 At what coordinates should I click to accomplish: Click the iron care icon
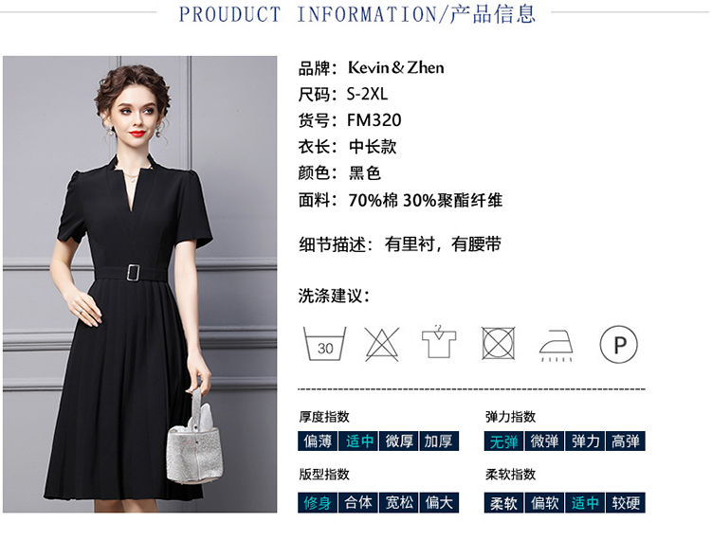556,346
